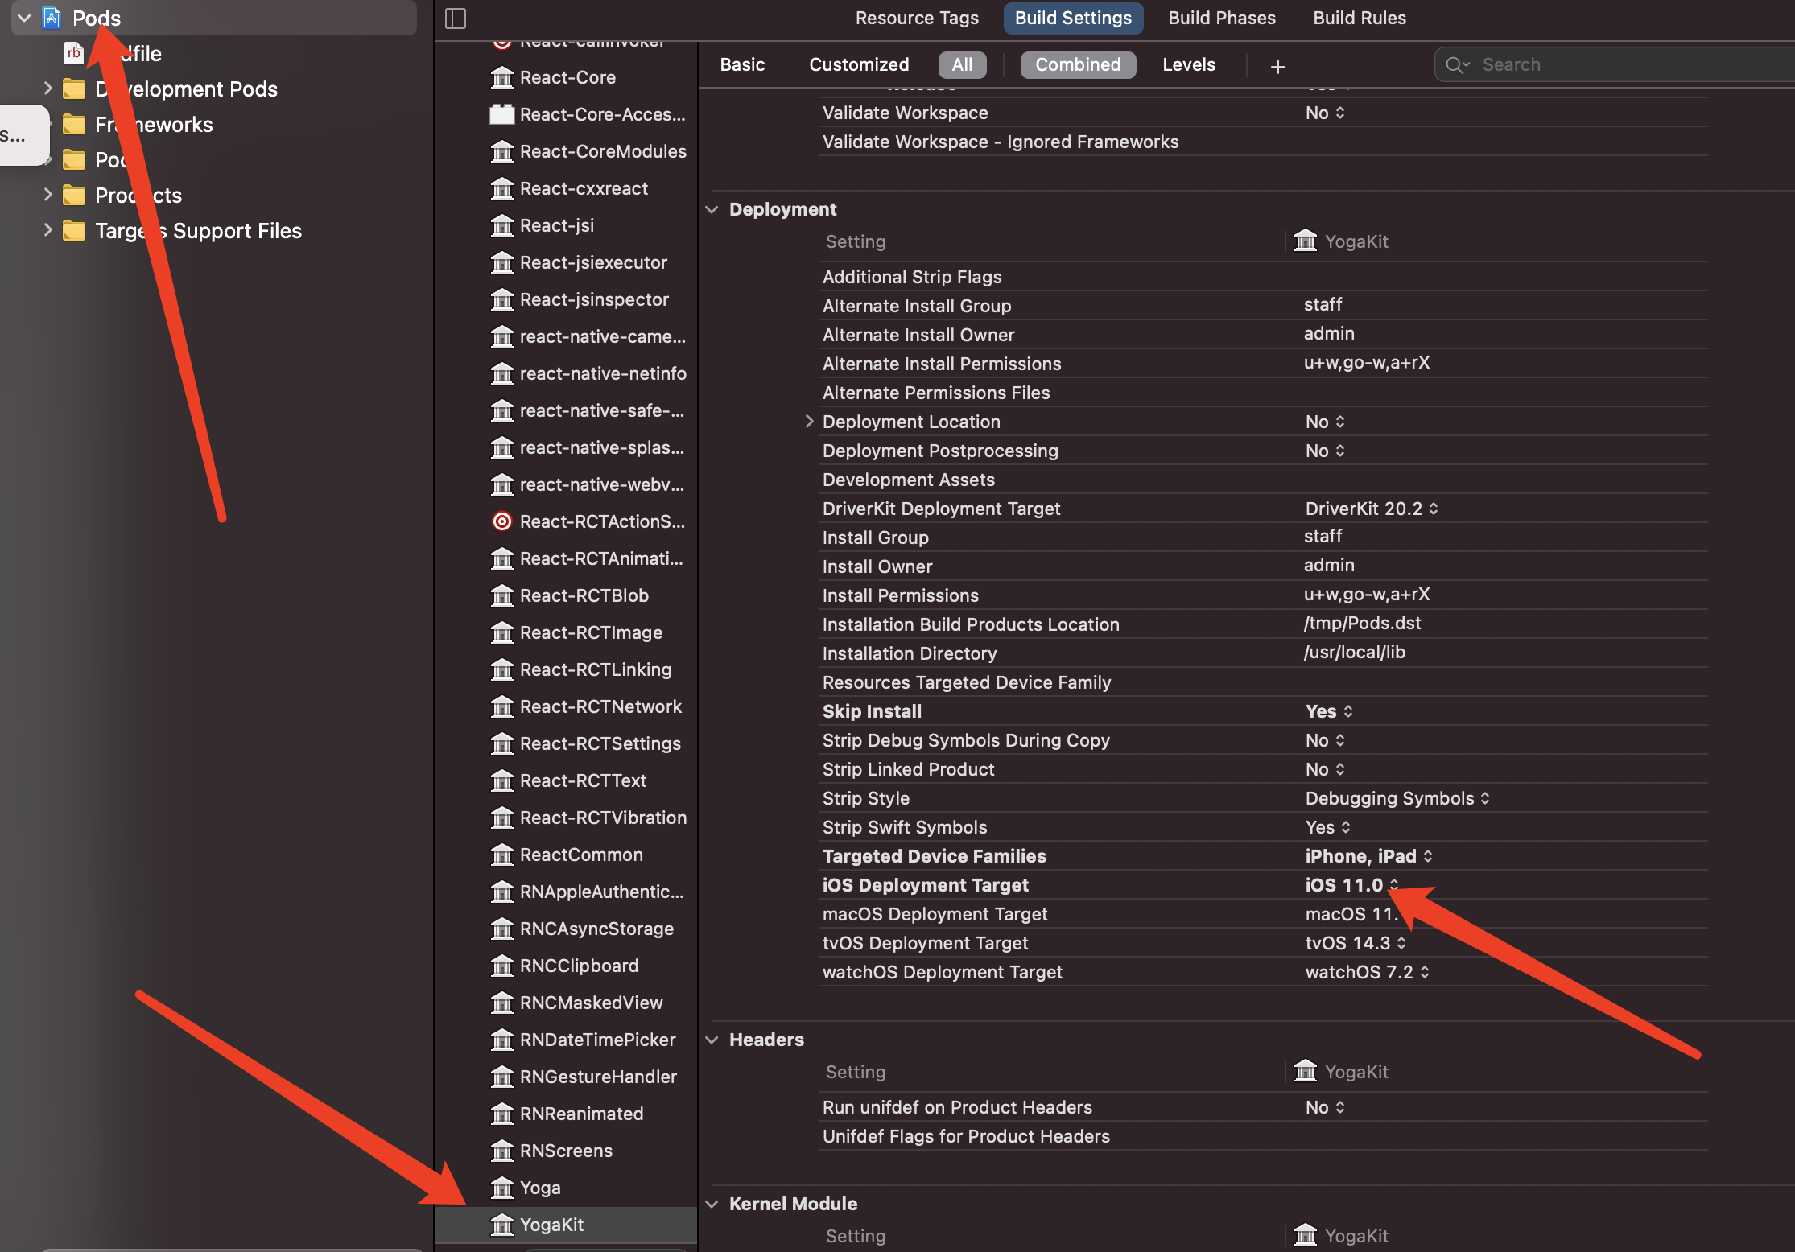
Task: Open the Strip Style value popup
Action: [x=1397, y=798]
